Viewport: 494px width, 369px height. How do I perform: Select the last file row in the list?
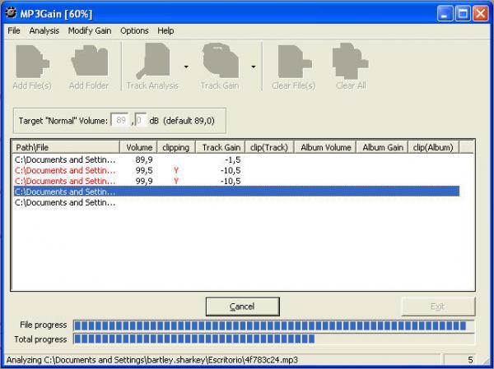[x=236, y=203]
